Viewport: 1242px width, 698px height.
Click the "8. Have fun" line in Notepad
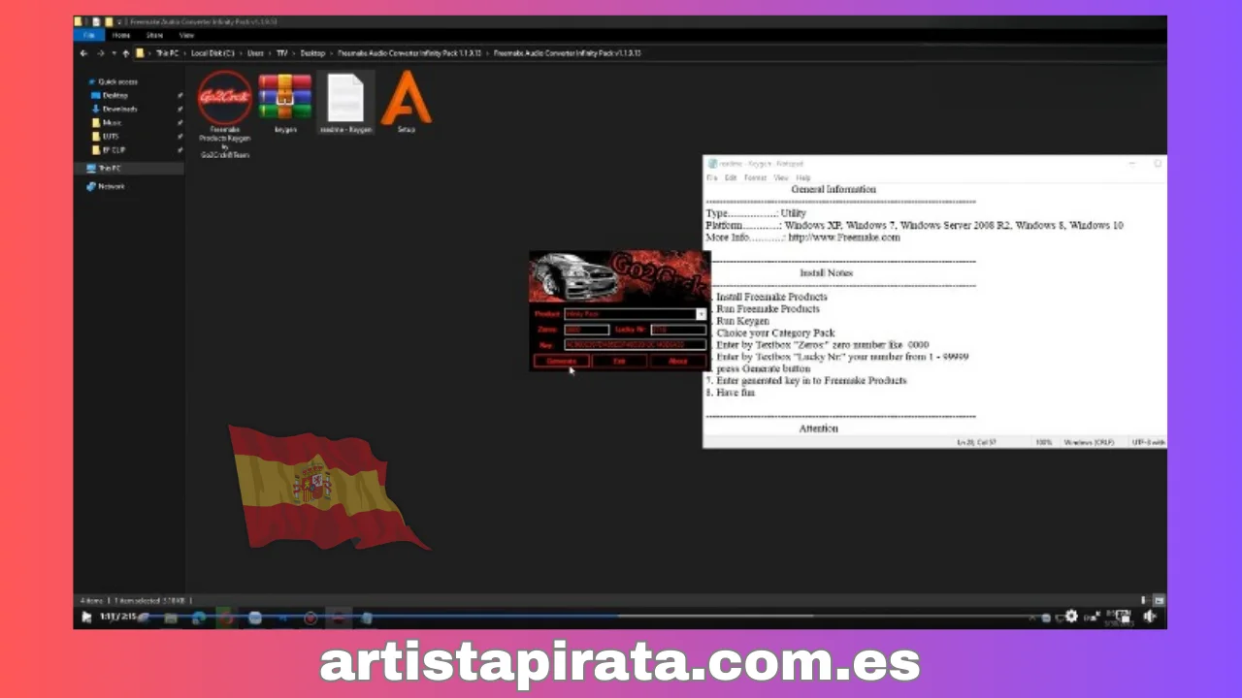(x=730, y=393)
